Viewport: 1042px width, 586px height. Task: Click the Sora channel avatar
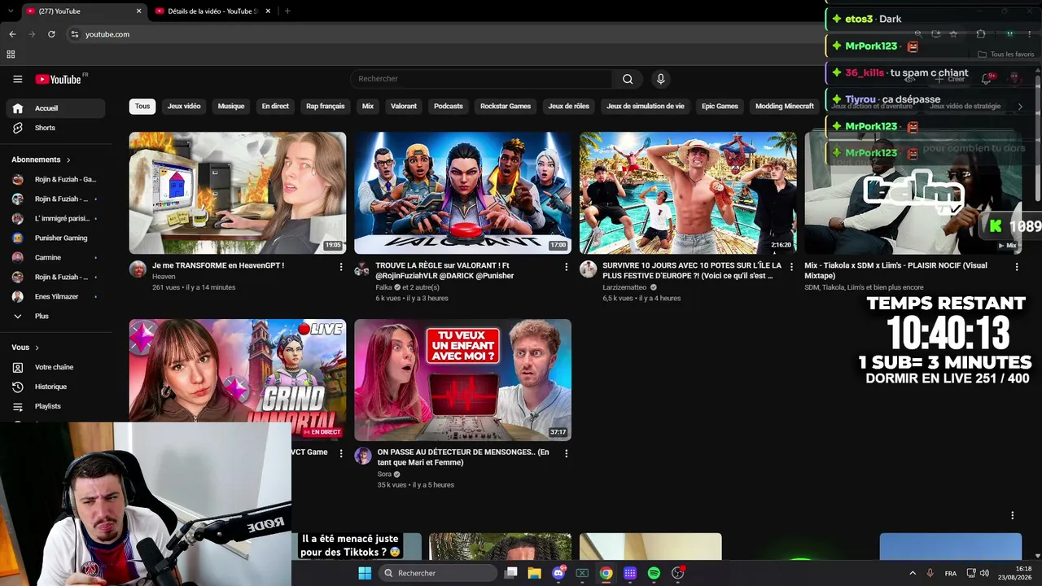(x=363, y=456)
